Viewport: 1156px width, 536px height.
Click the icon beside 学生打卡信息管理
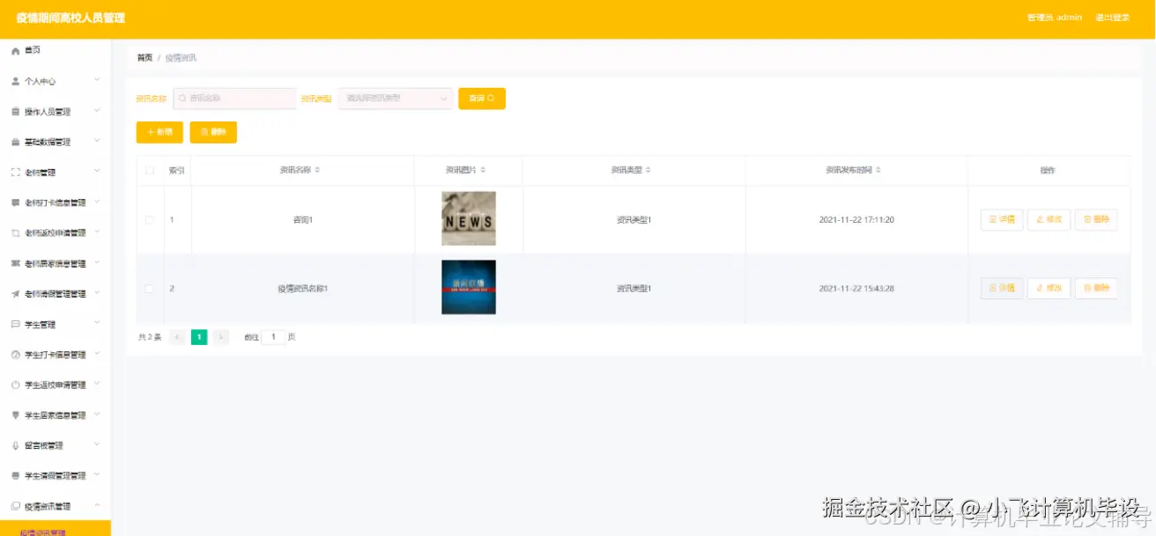(x=15, y=355)
